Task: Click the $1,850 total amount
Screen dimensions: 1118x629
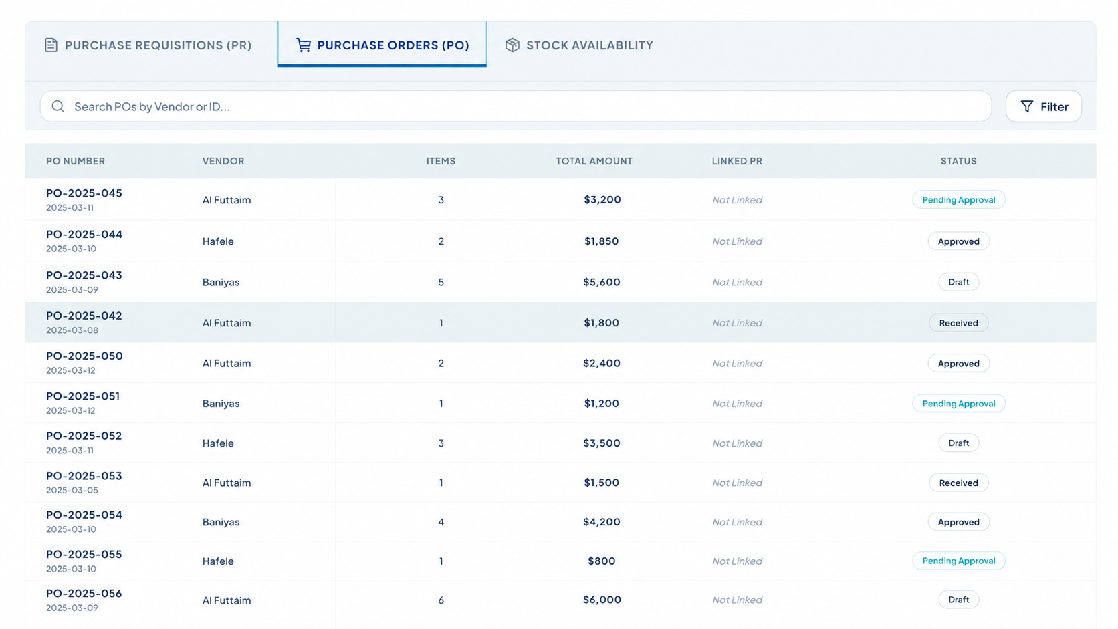Action: pyautogui.click(x=602, y=241)
